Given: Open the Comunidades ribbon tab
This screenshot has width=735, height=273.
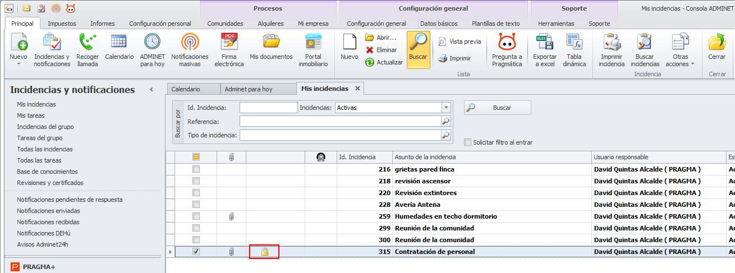Looking at the screenshot, I should (x=225, y=24).
